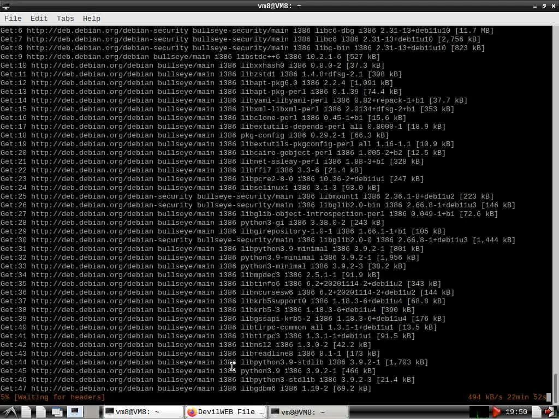The height and width of the screenshot is (419, 559).
Task: Click the Get:43 libreadline8 line
Action: pos(190,354)
